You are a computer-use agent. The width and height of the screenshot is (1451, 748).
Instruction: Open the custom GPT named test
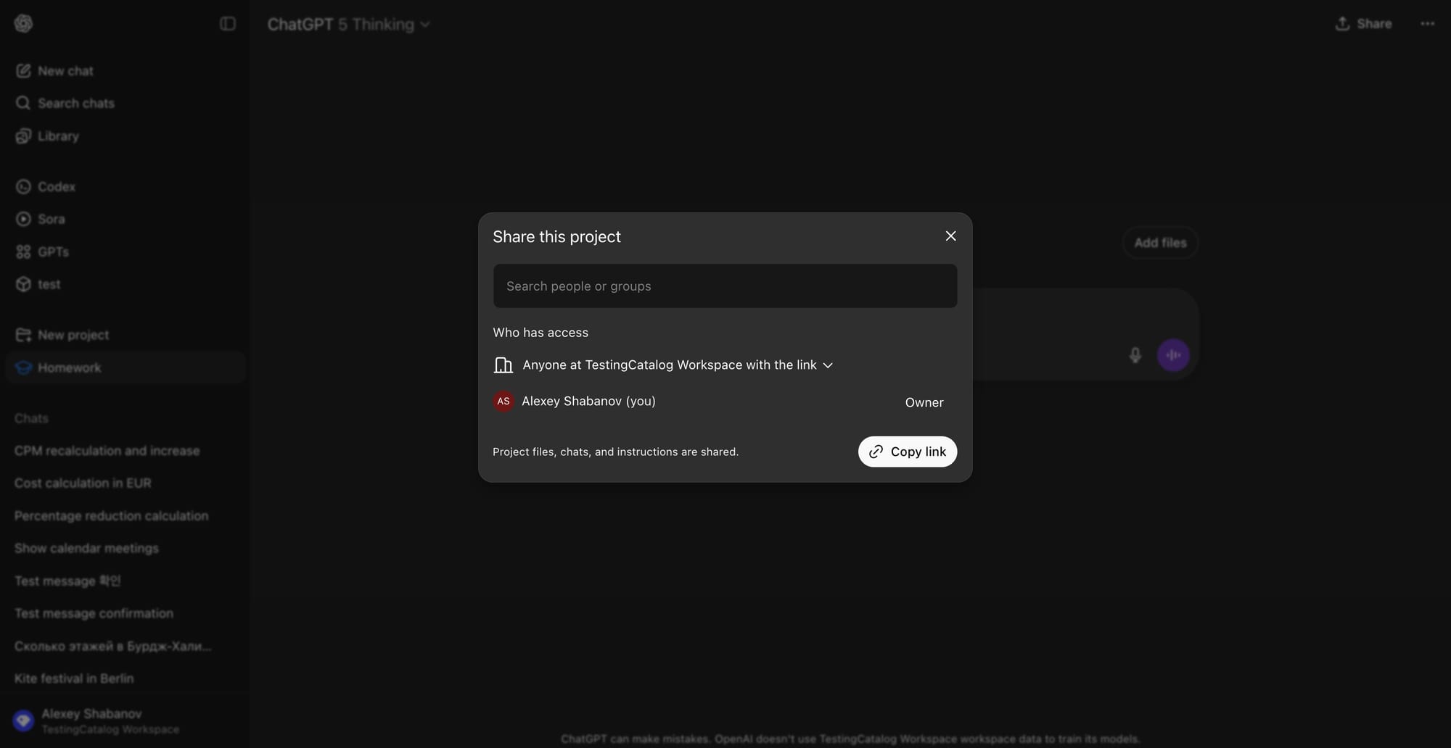point(49,283)
